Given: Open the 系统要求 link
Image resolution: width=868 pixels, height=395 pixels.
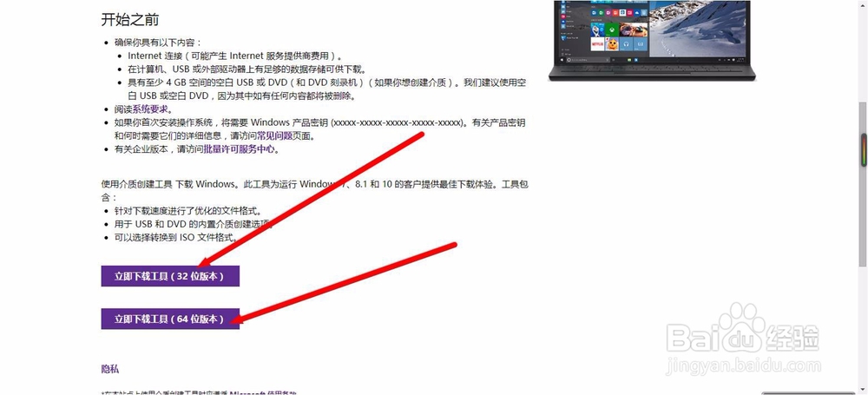Looking at the screenshot, I should coord(149,109).
